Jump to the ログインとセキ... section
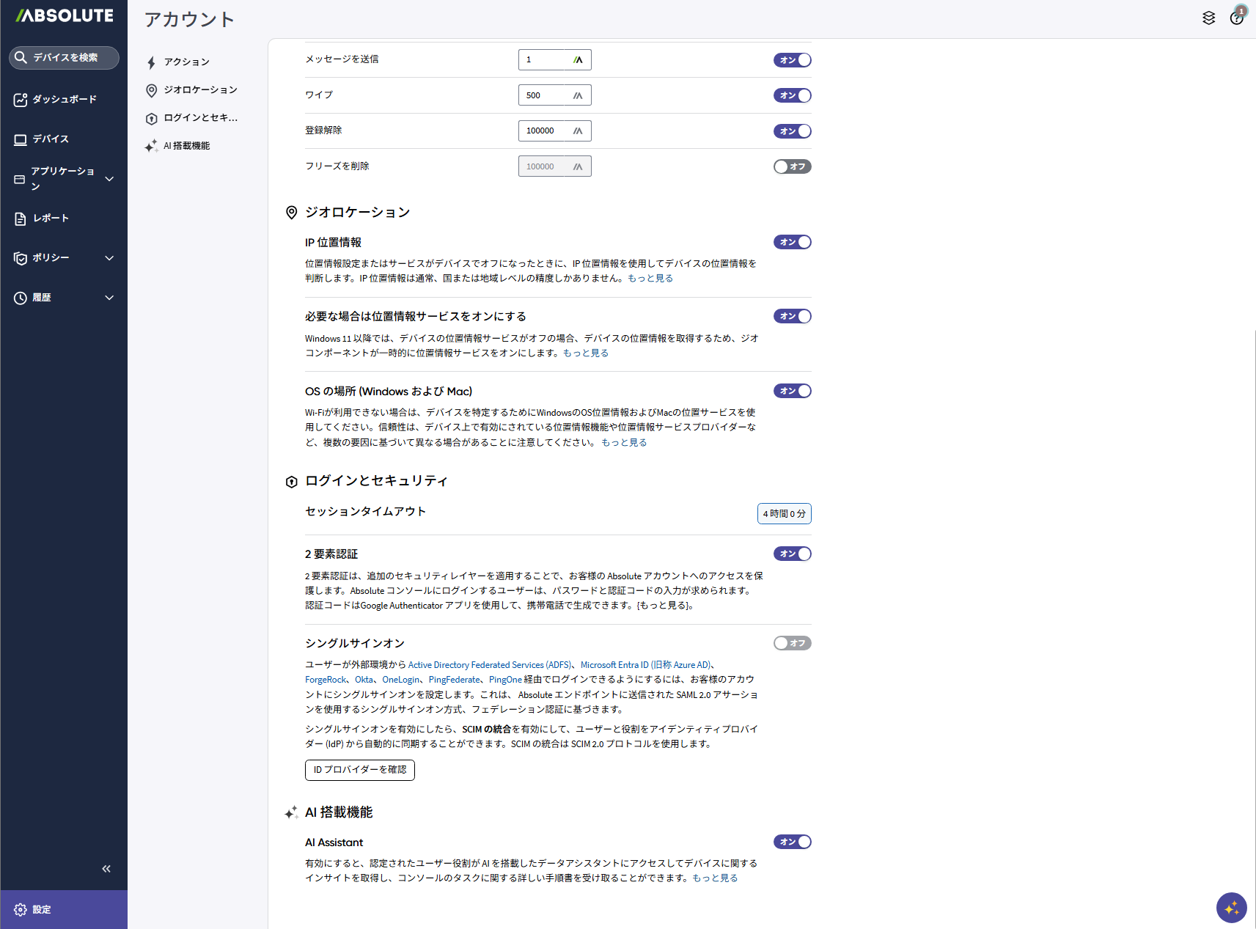Screen dimensions: 1256x929 tap(192, 118)
